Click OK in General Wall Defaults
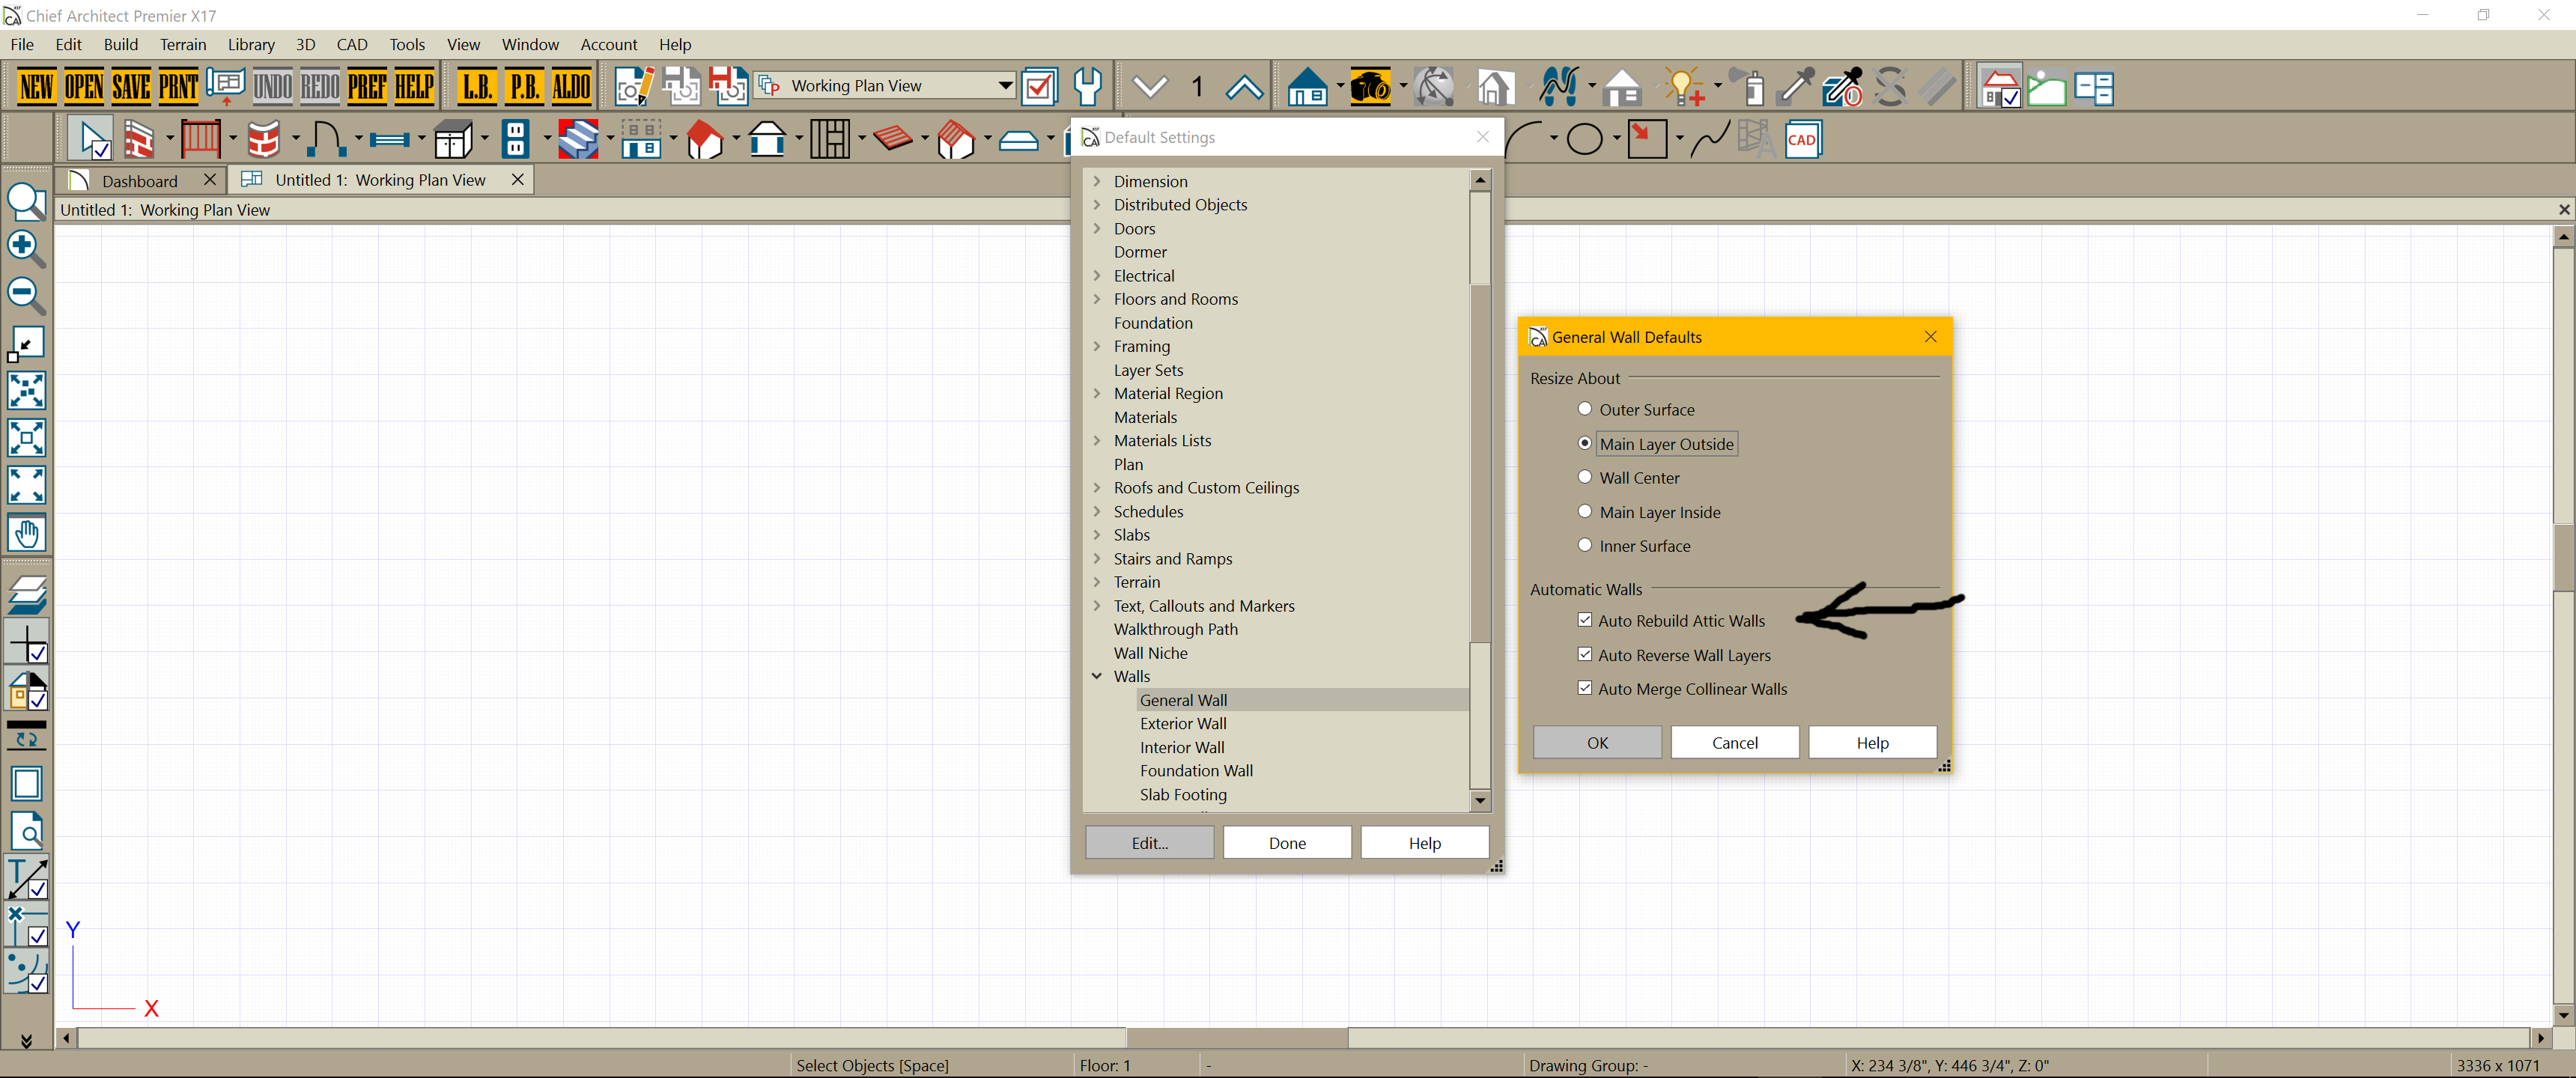This screenshot has height=1078, width=2576. [x=1597, y=742]
